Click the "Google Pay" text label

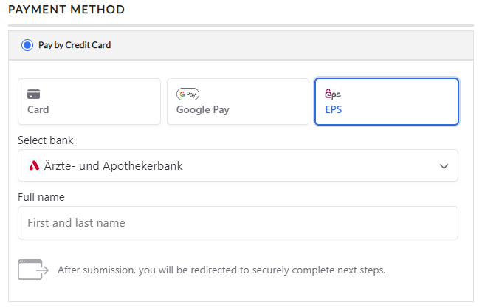pyautogui.click(x=202, y=110)
